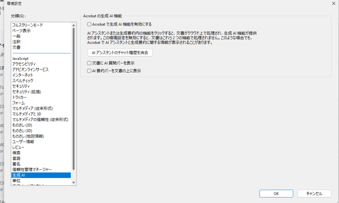
Task: Choose ユーザー情報 from the list
Action: (x=23, y=142)
